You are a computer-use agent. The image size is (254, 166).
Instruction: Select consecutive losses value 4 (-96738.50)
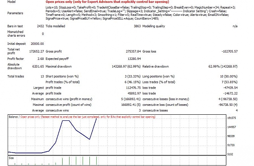[228, 99]
